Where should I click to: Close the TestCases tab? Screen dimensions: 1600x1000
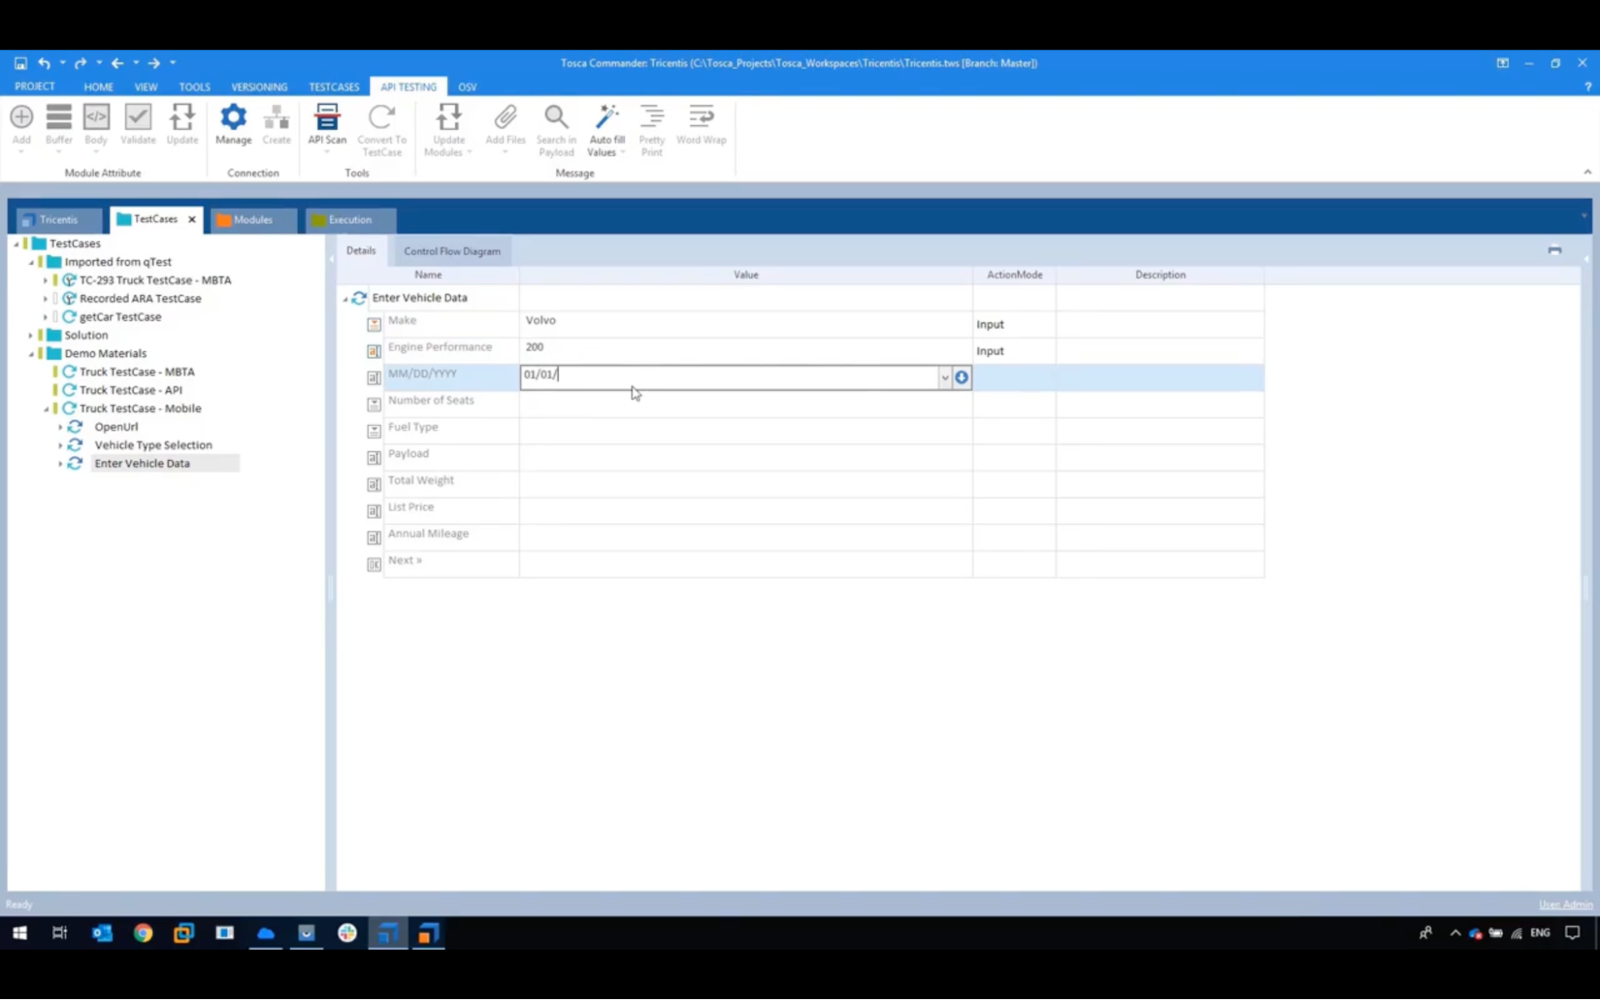click(192, 219)
